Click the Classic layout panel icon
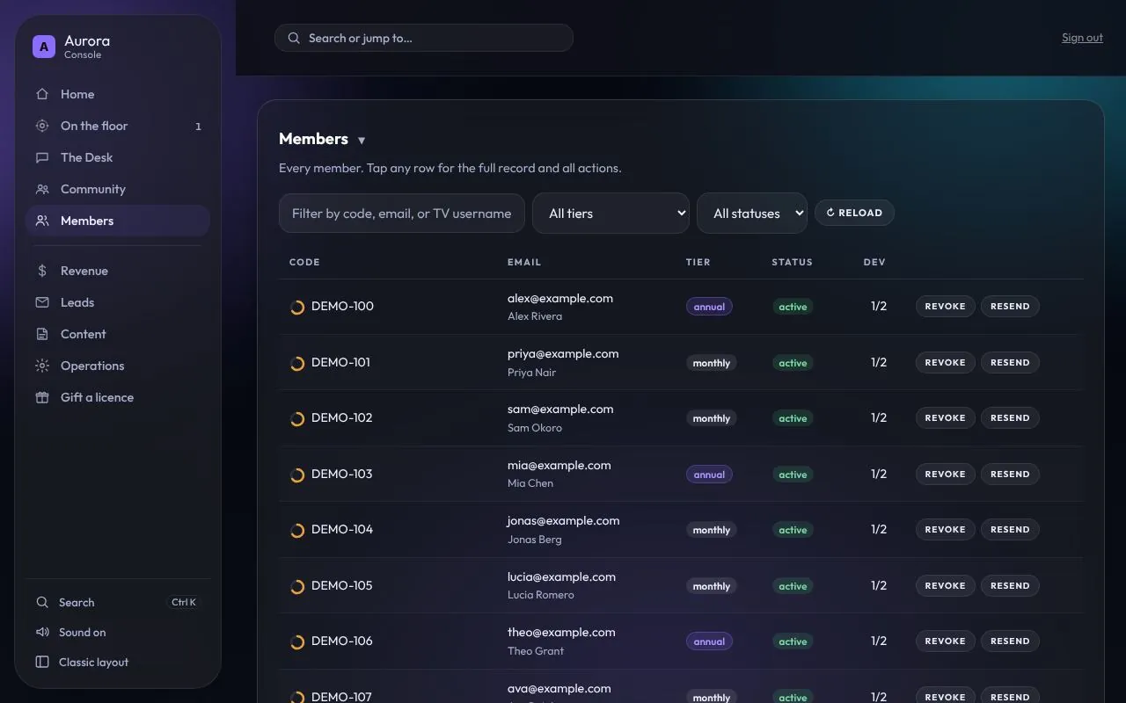The image size is (1126, 703). [x=42, y=662]
